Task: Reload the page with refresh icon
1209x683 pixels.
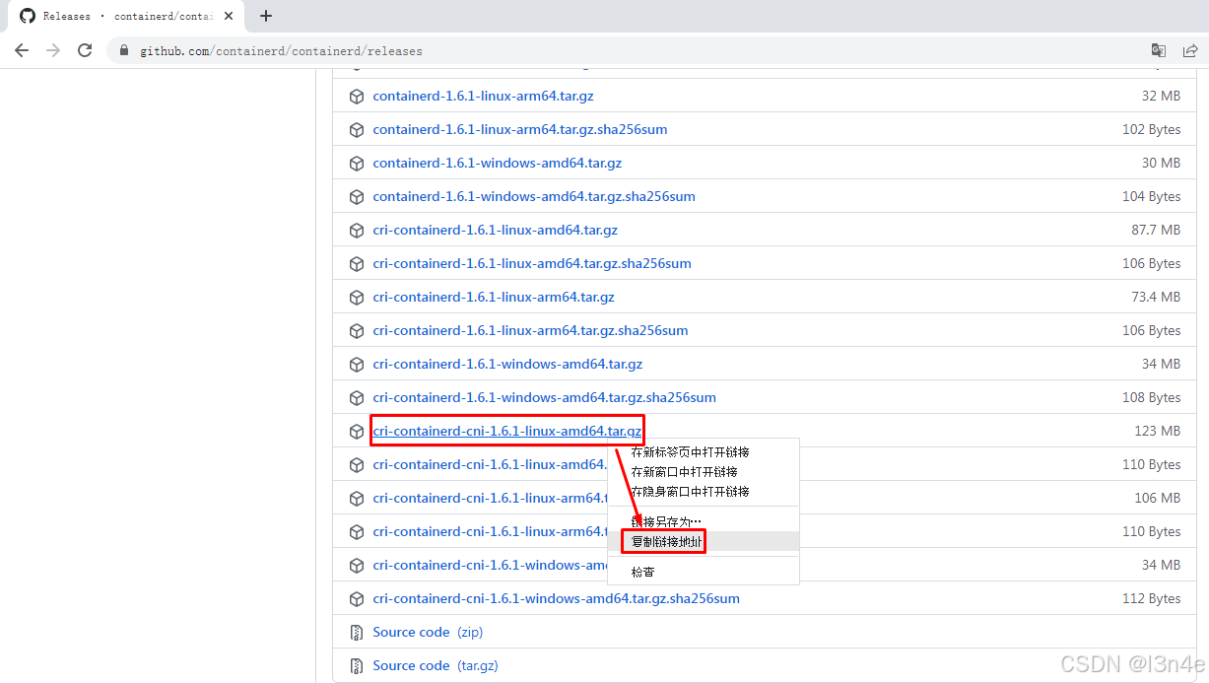Action: pos(85,50)
